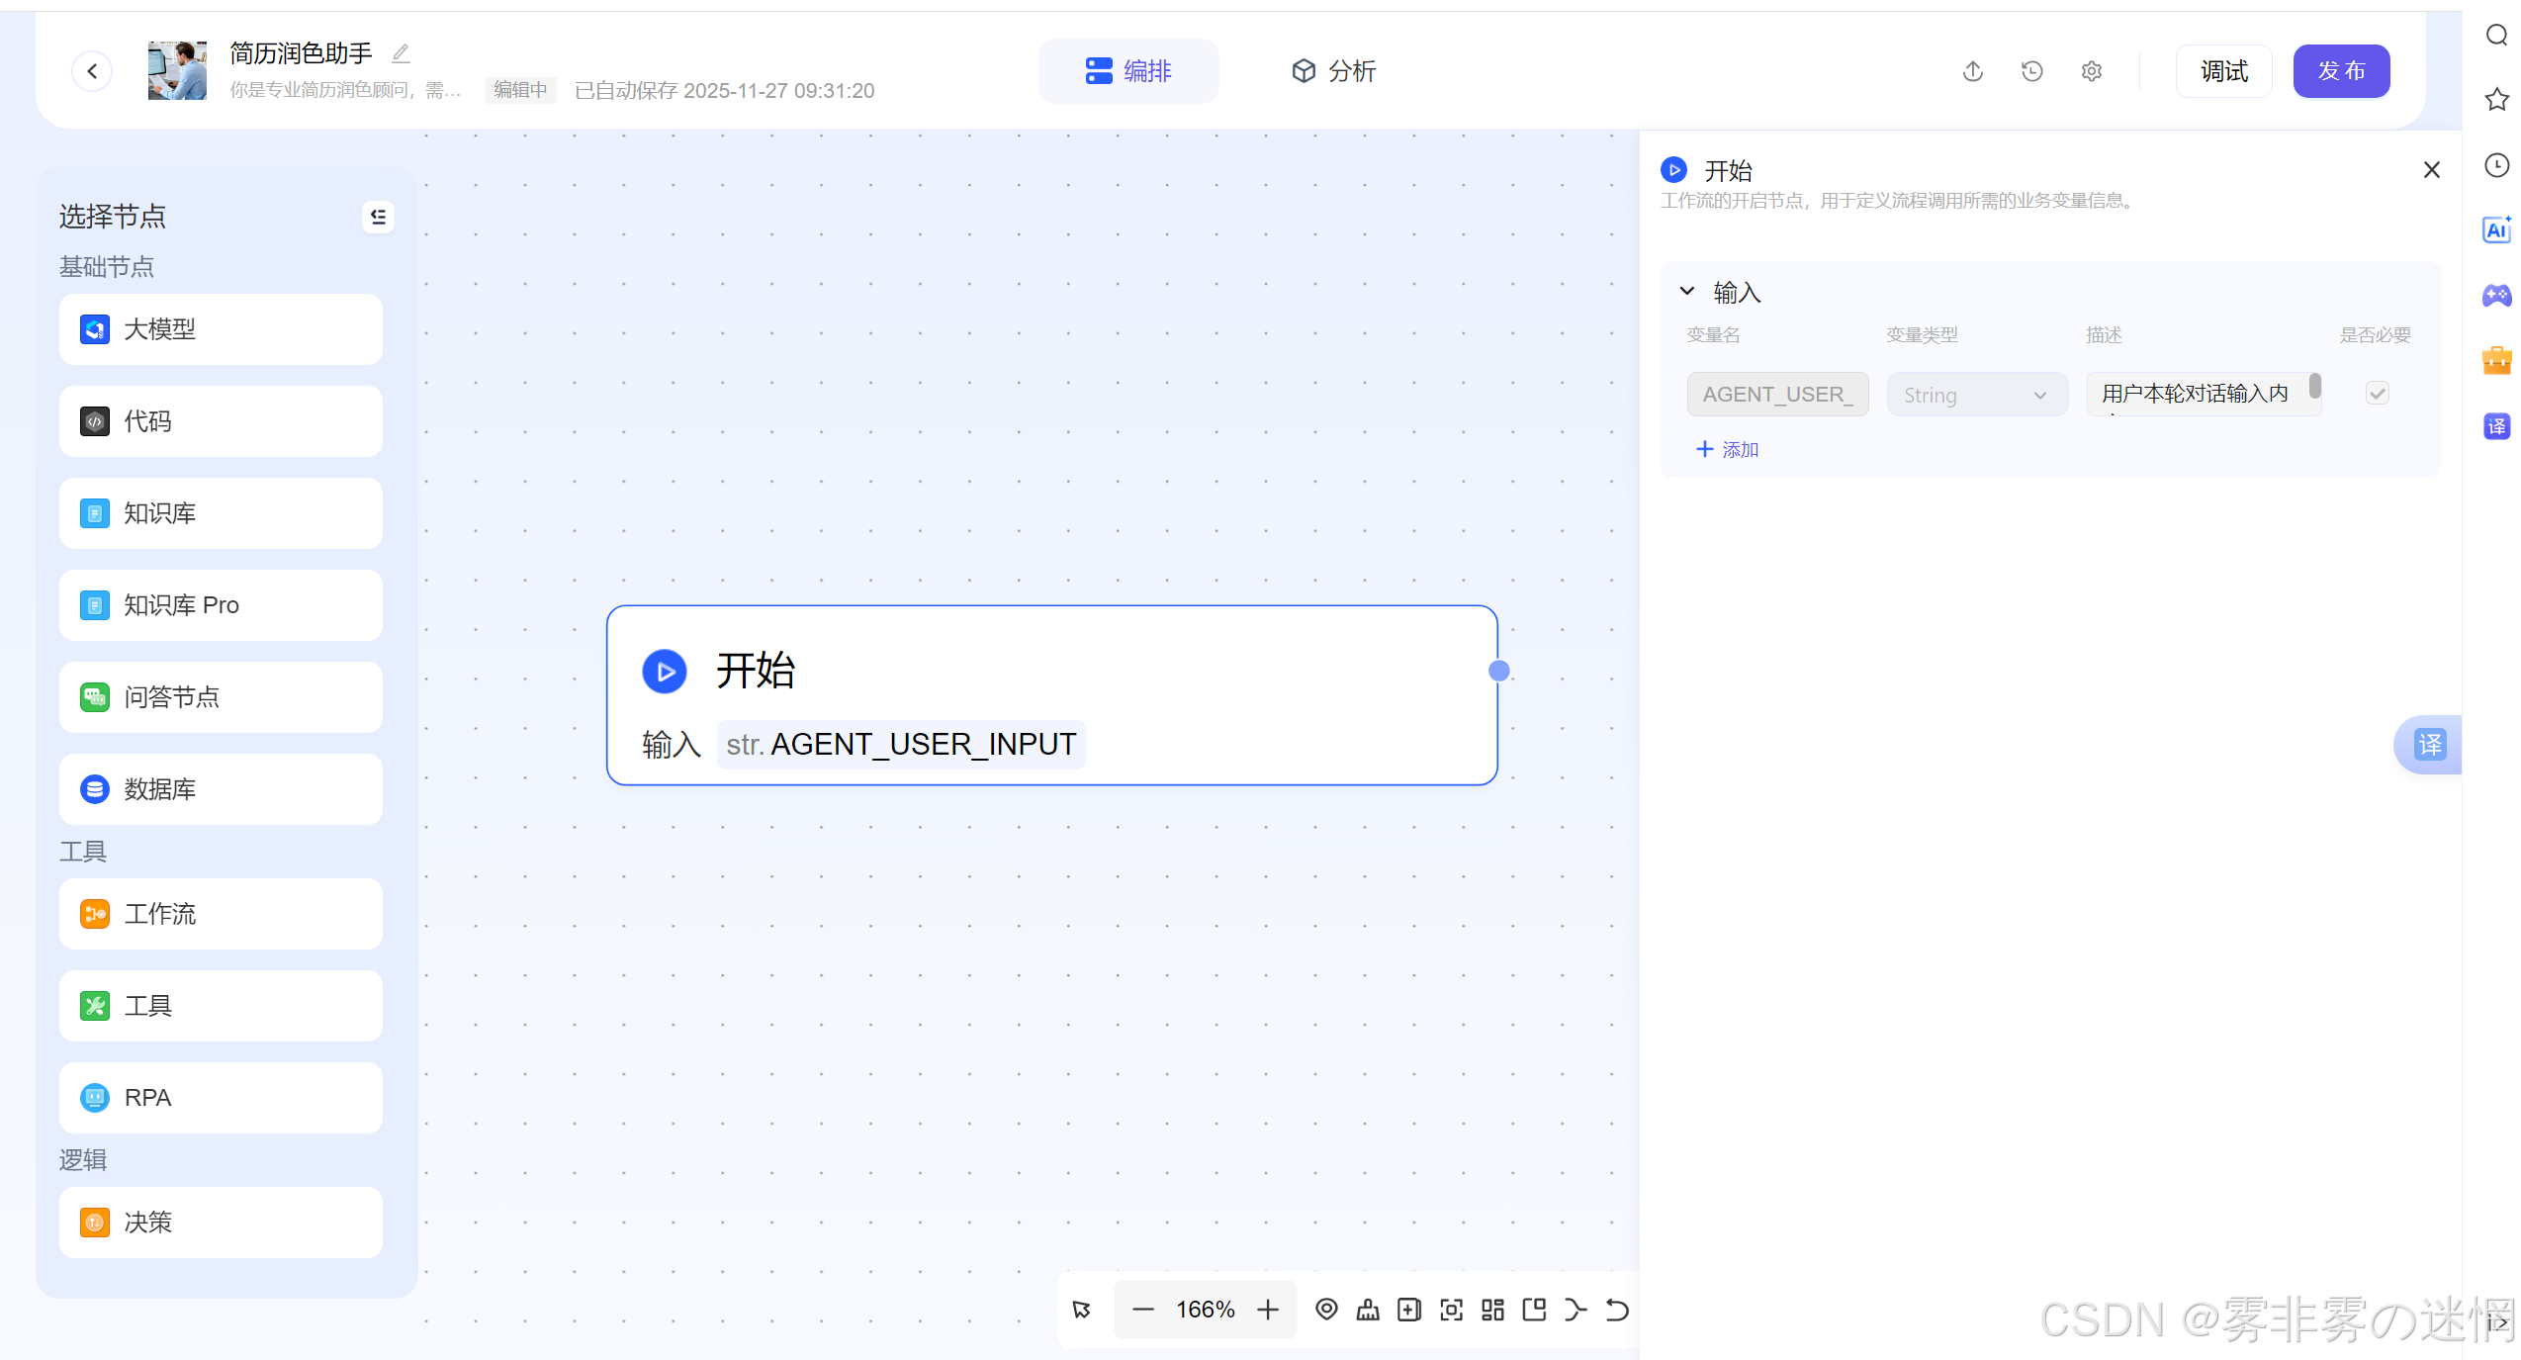
Task: Click the pencil edit name icon
Action: point(401,52)
